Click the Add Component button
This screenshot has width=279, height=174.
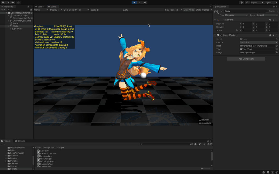coord(246,59)
